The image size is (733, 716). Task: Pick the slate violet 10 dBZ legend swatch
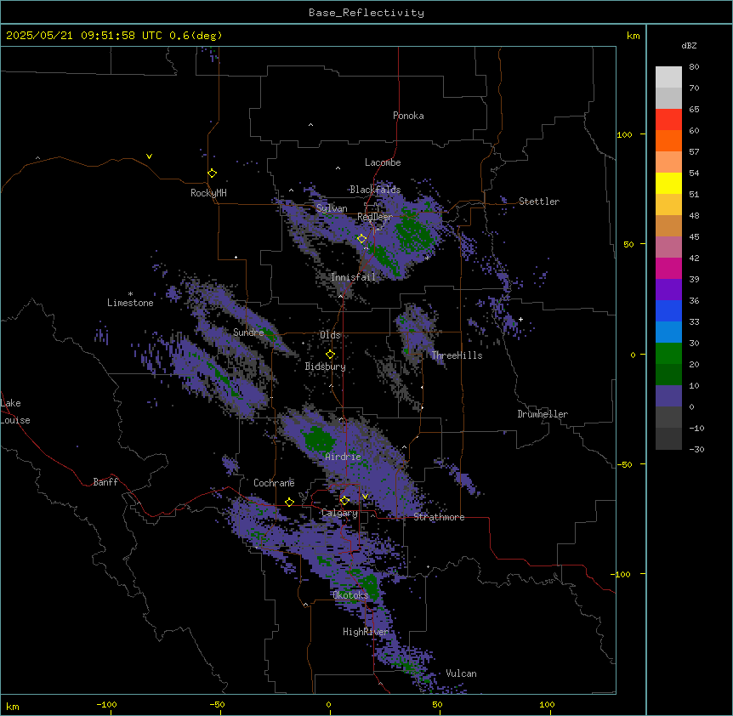(668, 396)
